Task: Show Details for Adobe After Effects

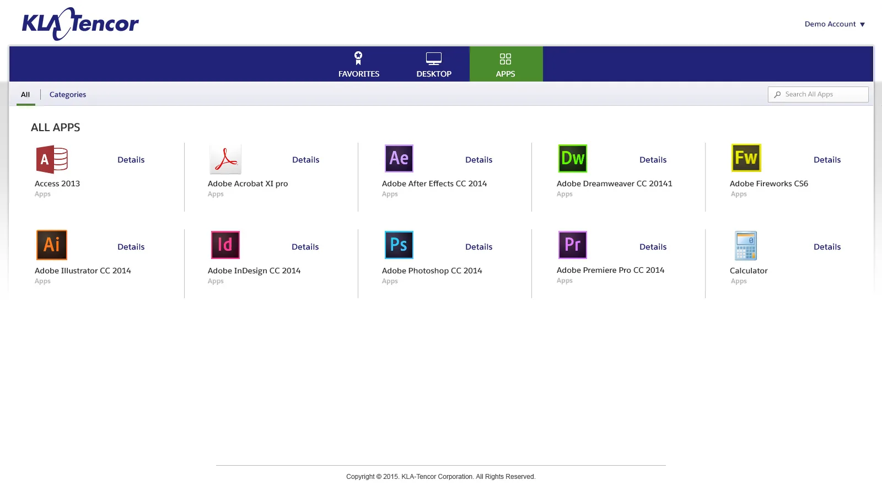Action: click(x=479, y=160)
